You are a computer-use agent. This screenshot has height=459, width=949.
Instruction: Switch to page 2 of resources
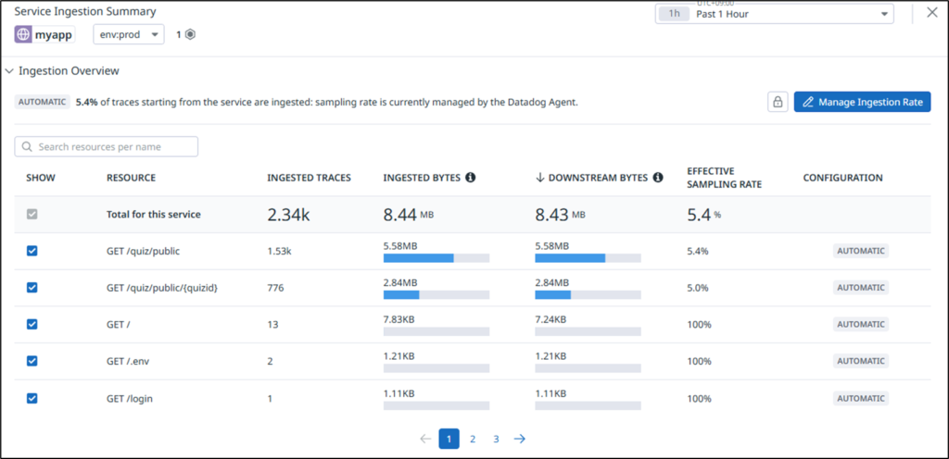pos(473,439)
